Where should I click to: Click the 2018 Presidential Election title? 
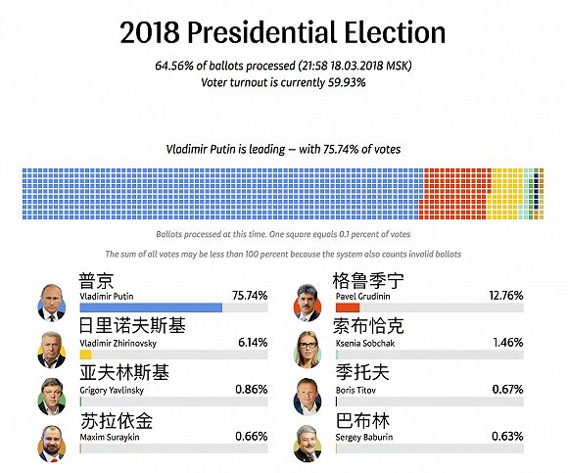coord(283,32)
